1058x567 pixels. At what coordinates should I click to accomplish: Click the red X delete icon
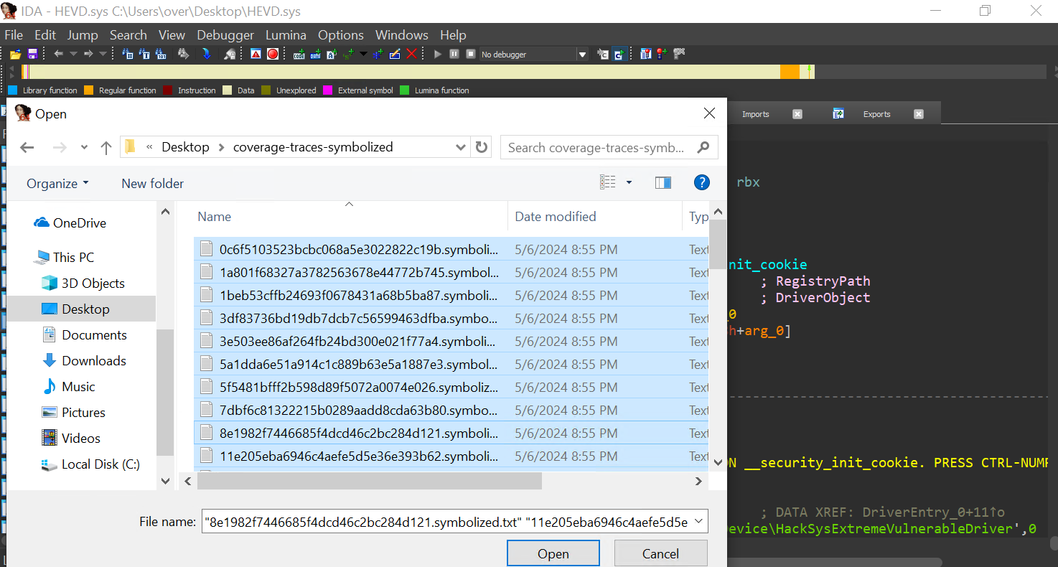point(412,54)
